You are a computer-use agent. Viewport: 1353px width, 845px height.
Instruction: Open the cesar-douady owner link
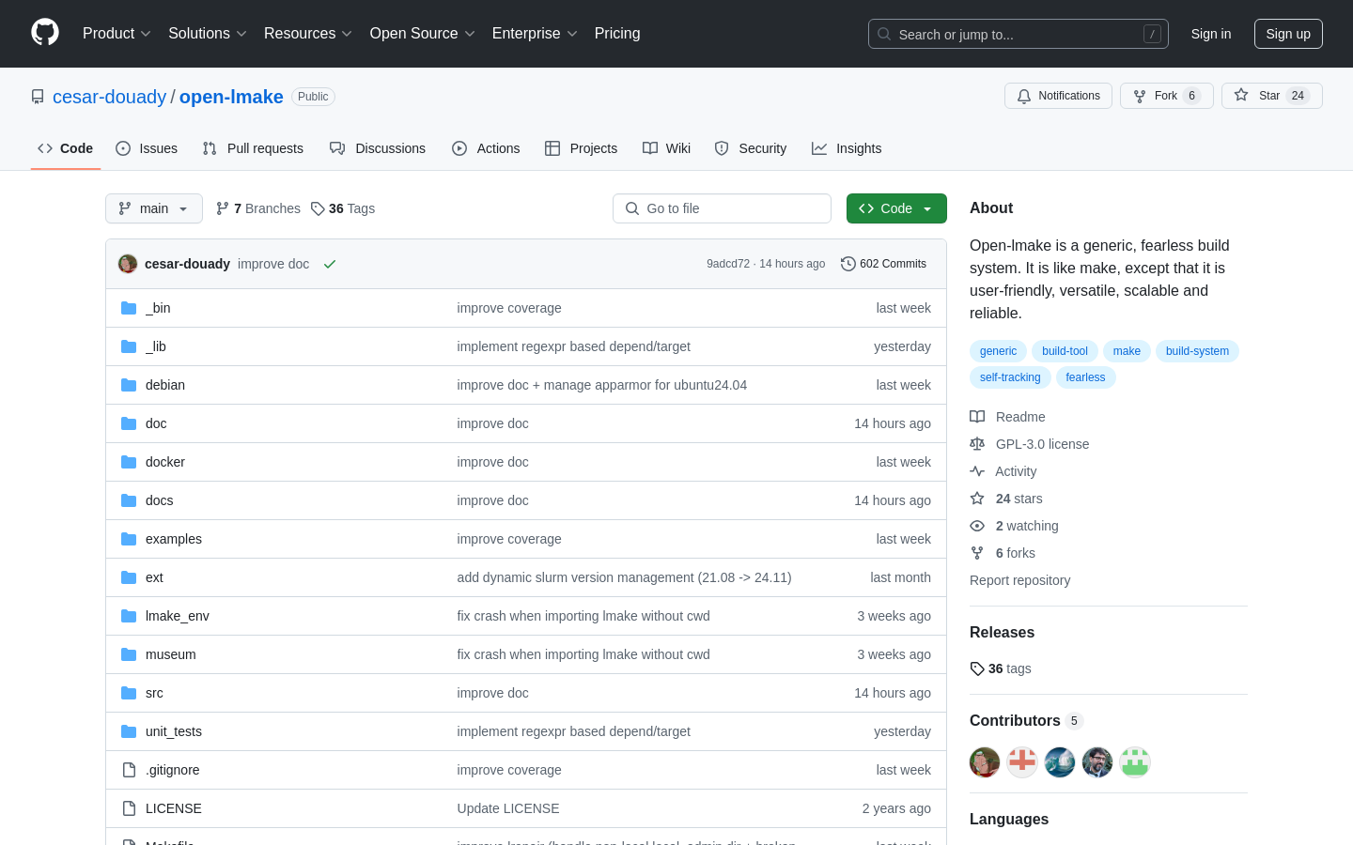(x=109, y=97)
